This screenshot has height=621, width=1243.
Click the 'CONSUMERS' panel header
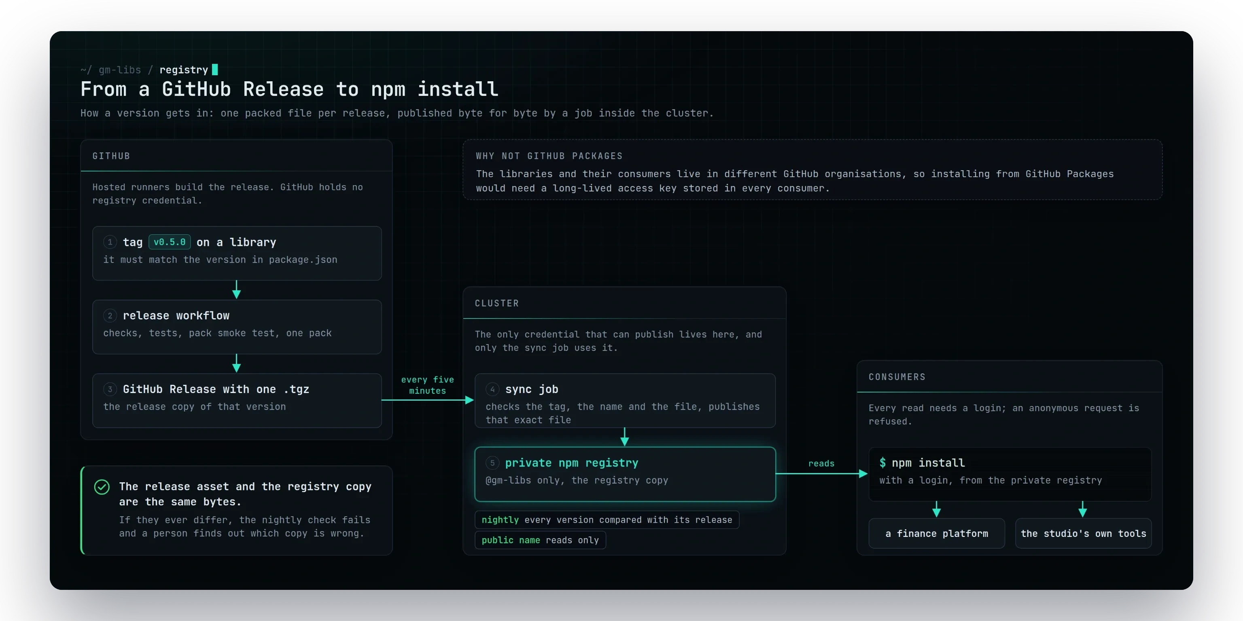[897, 377]
